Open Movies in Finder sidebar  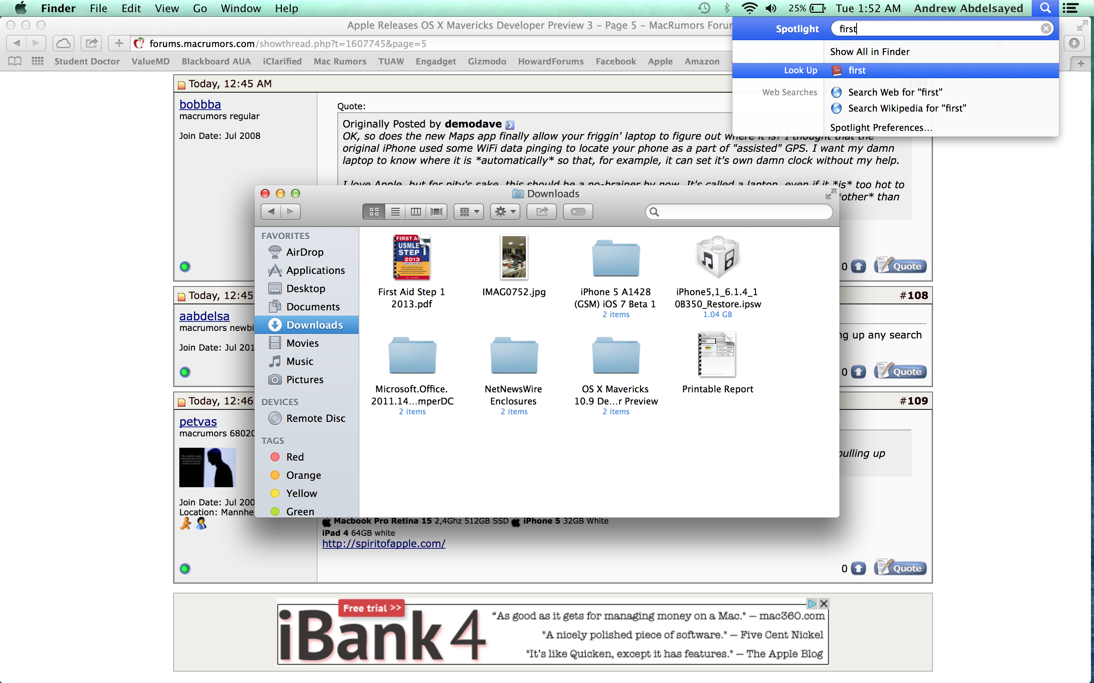click(x=307, y=343)
